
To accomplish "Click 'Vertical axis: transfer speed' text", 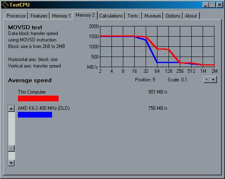I will 35,66.
